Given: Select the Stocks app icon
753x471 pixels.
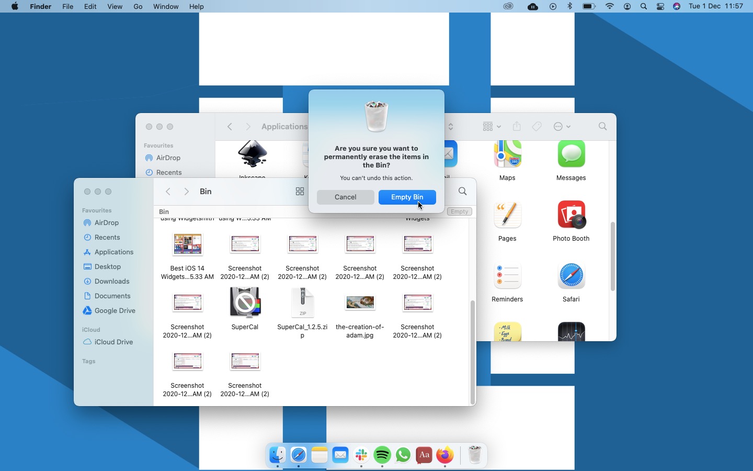Looking at the screenshot, I should pos(571,331).
